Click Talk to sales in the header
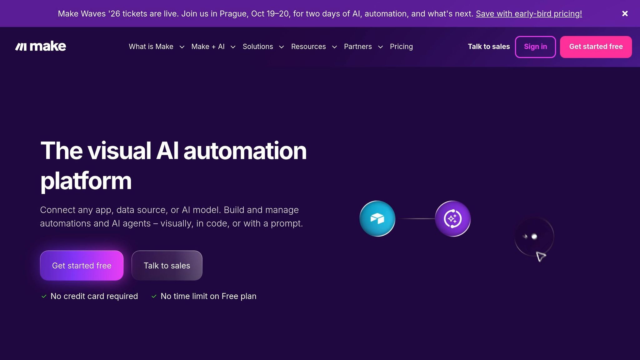 pyautogui.click(x=489, y=47)
